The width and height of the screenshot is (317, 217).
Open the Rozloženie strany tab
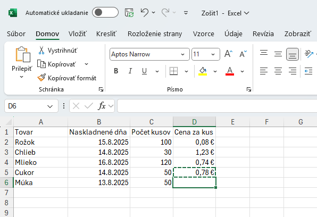pos(155,34)
